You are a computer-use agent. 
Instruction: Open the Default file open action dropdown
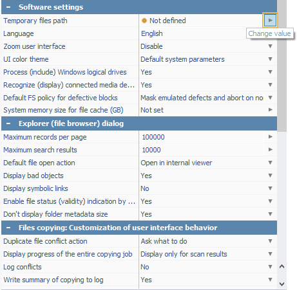tap(271, 163)
